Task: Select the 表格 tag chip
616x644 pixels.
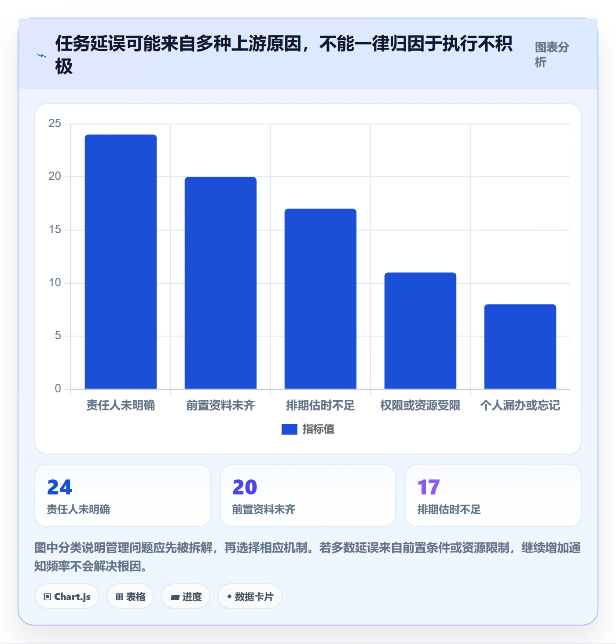Action: tap(130, 596)
